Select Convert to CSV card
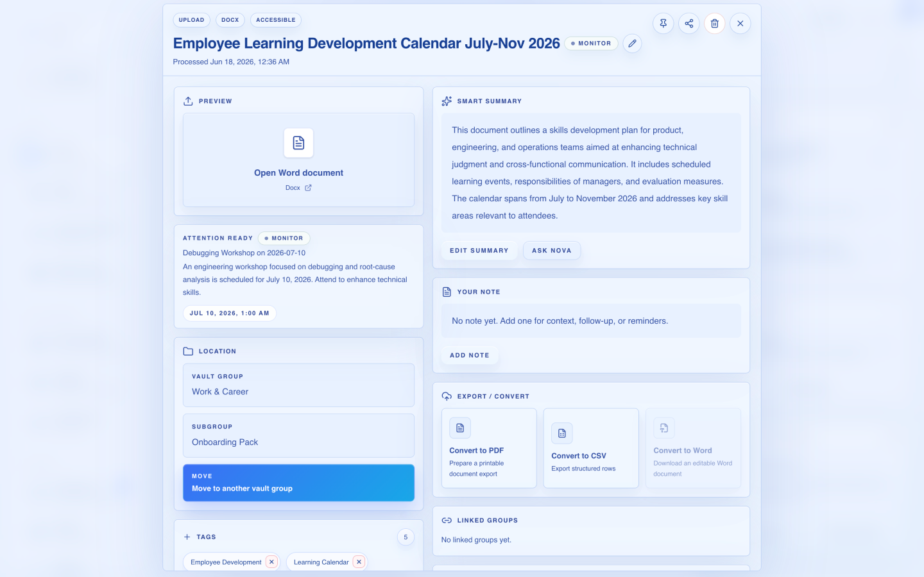 pos(591,448)
